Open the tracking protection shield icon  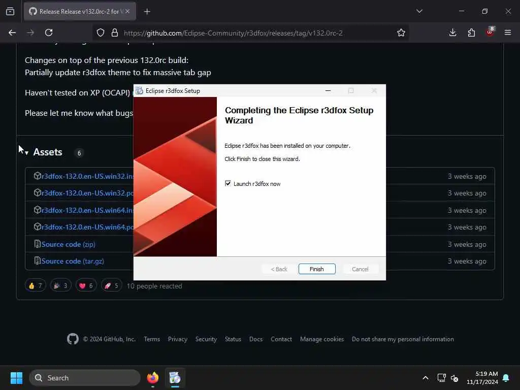pyautogui.click(x=101, y=33)
